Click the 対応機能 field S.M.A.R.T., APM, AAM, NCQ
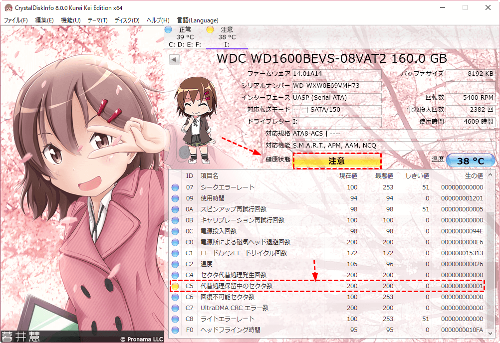Viewport: 500px width, 343px height. click(x=393, y=146)
